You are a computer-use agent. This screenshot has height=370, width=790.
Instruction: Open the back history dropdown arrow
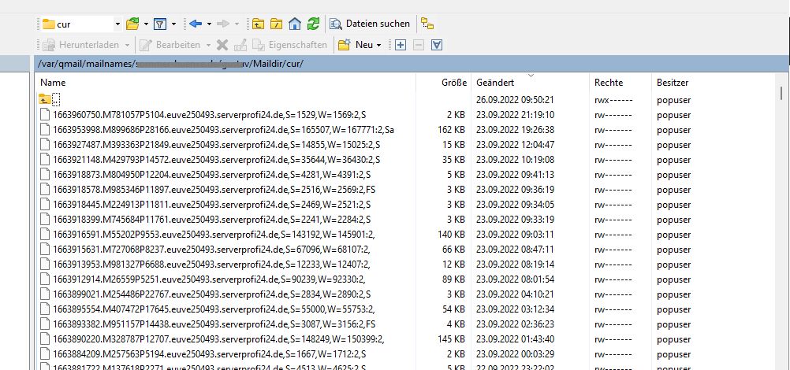click(x=211, y=24)
